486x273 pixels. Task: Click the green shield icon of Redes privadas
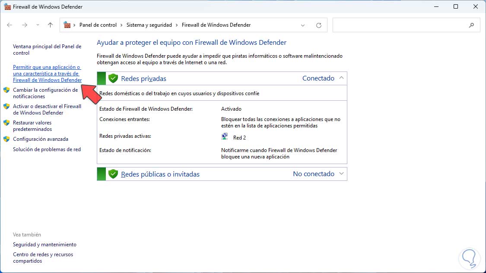coord(113,78)
